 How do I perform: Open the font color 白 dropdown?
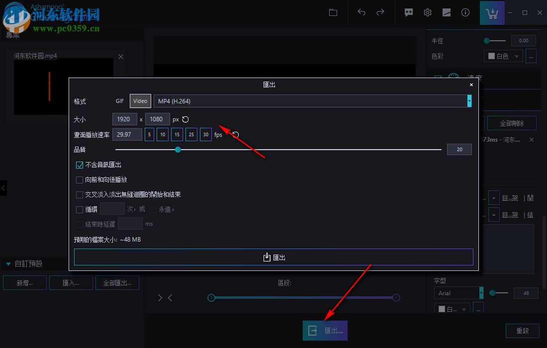[452, 309]
